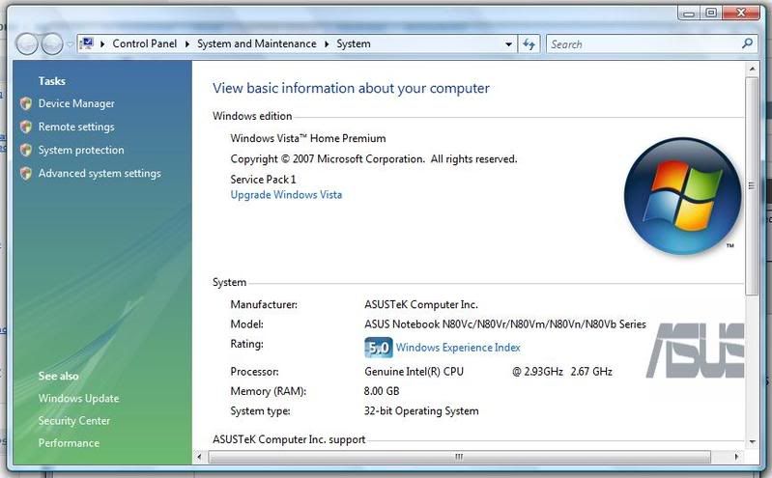
Task: Click the copyright Microsoft Corporation line
Action: pos(374,159)
